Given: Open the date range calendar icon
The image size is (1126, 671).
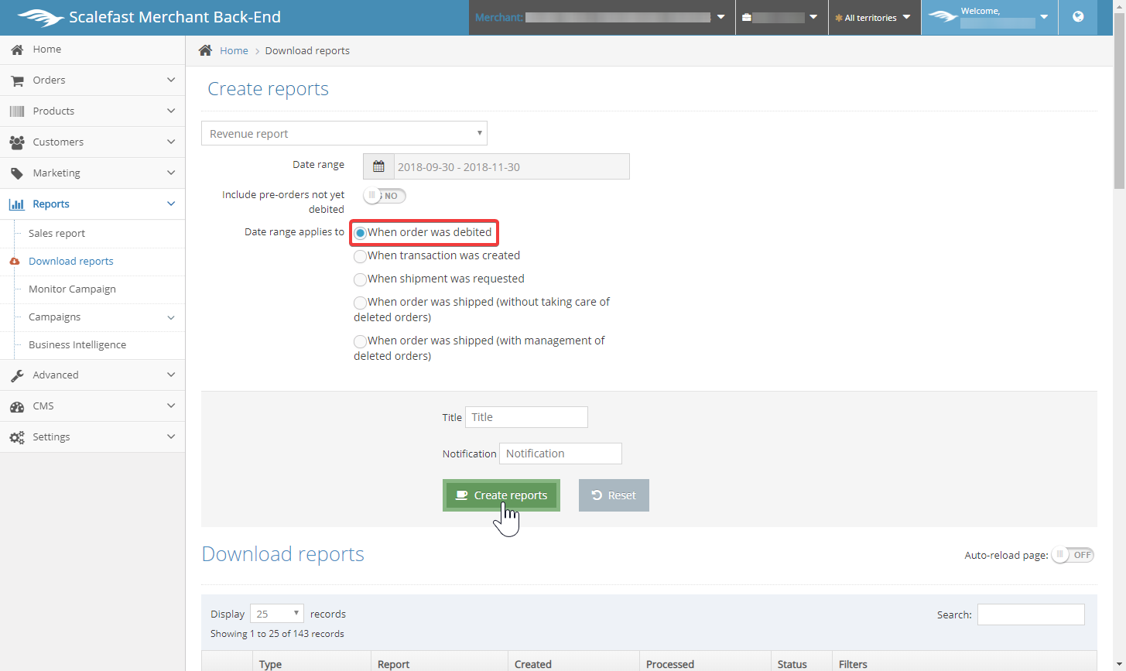Looking at the screenshot, I should 378,166.
